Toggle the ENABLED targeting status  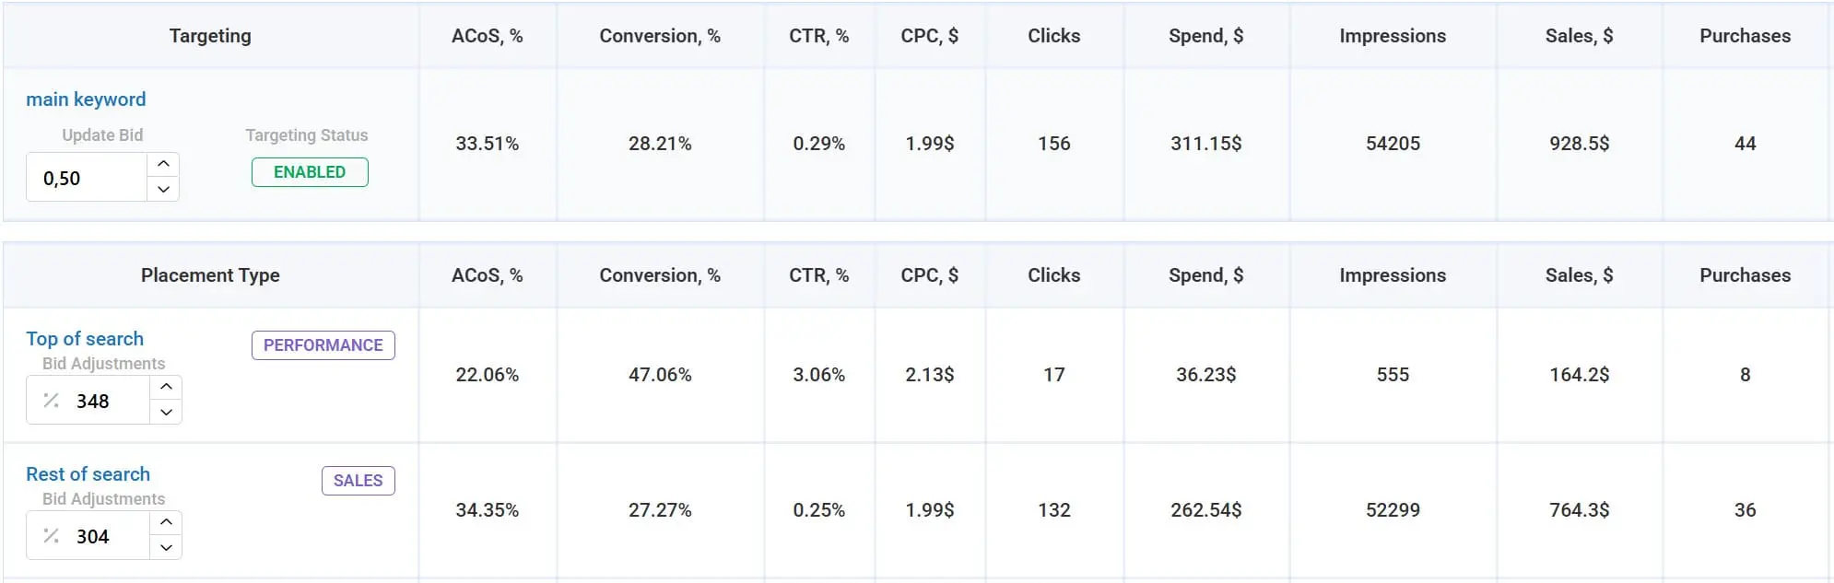[x=310, y=171]
